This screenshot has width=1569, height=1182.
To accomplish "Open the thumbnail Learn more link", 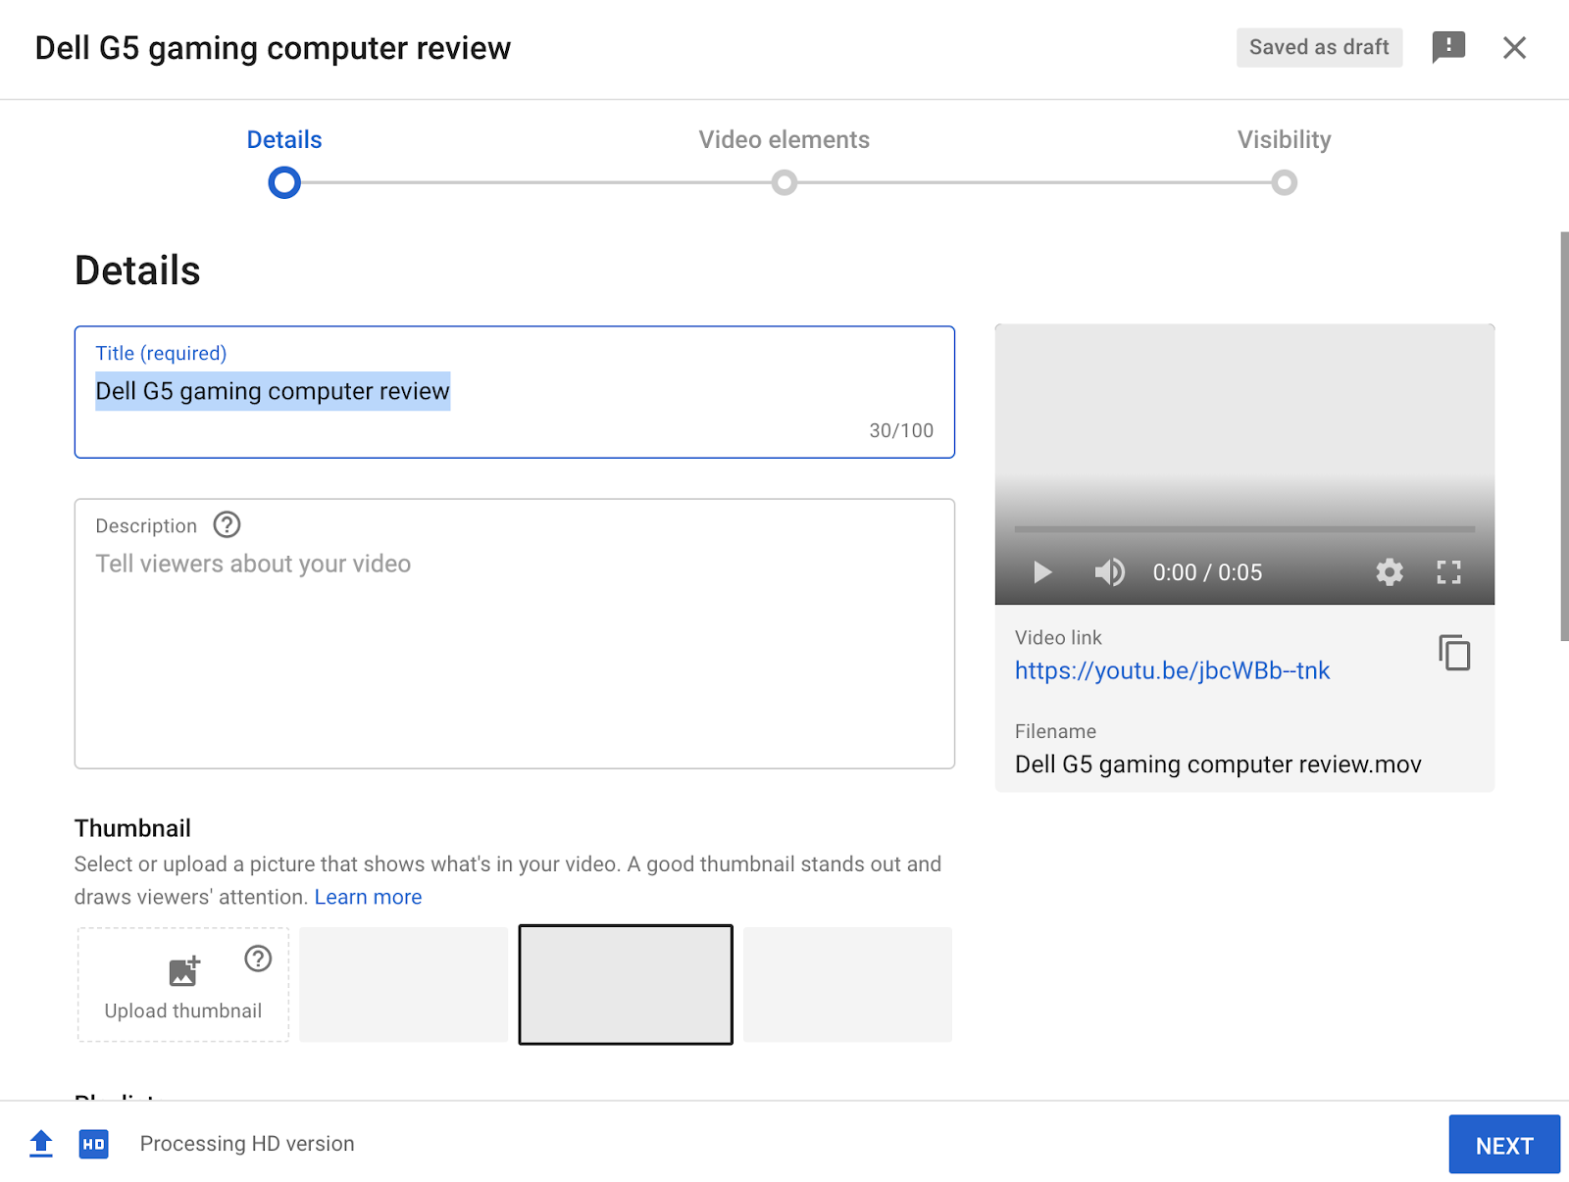I will (368, 897).
